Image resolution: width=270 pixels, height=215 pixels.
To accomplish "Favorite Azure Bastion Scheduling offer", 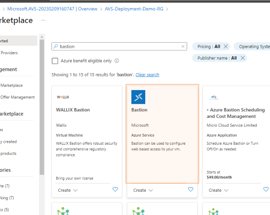I will (x=266, y=190).
